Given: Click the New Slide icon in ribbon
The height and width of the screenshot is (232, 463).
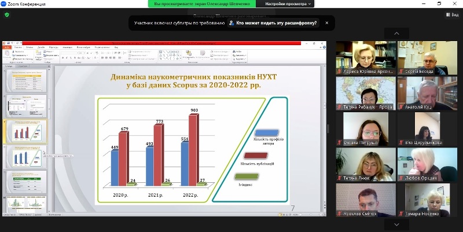Looking at the screenshot, I should coord(38,53).
